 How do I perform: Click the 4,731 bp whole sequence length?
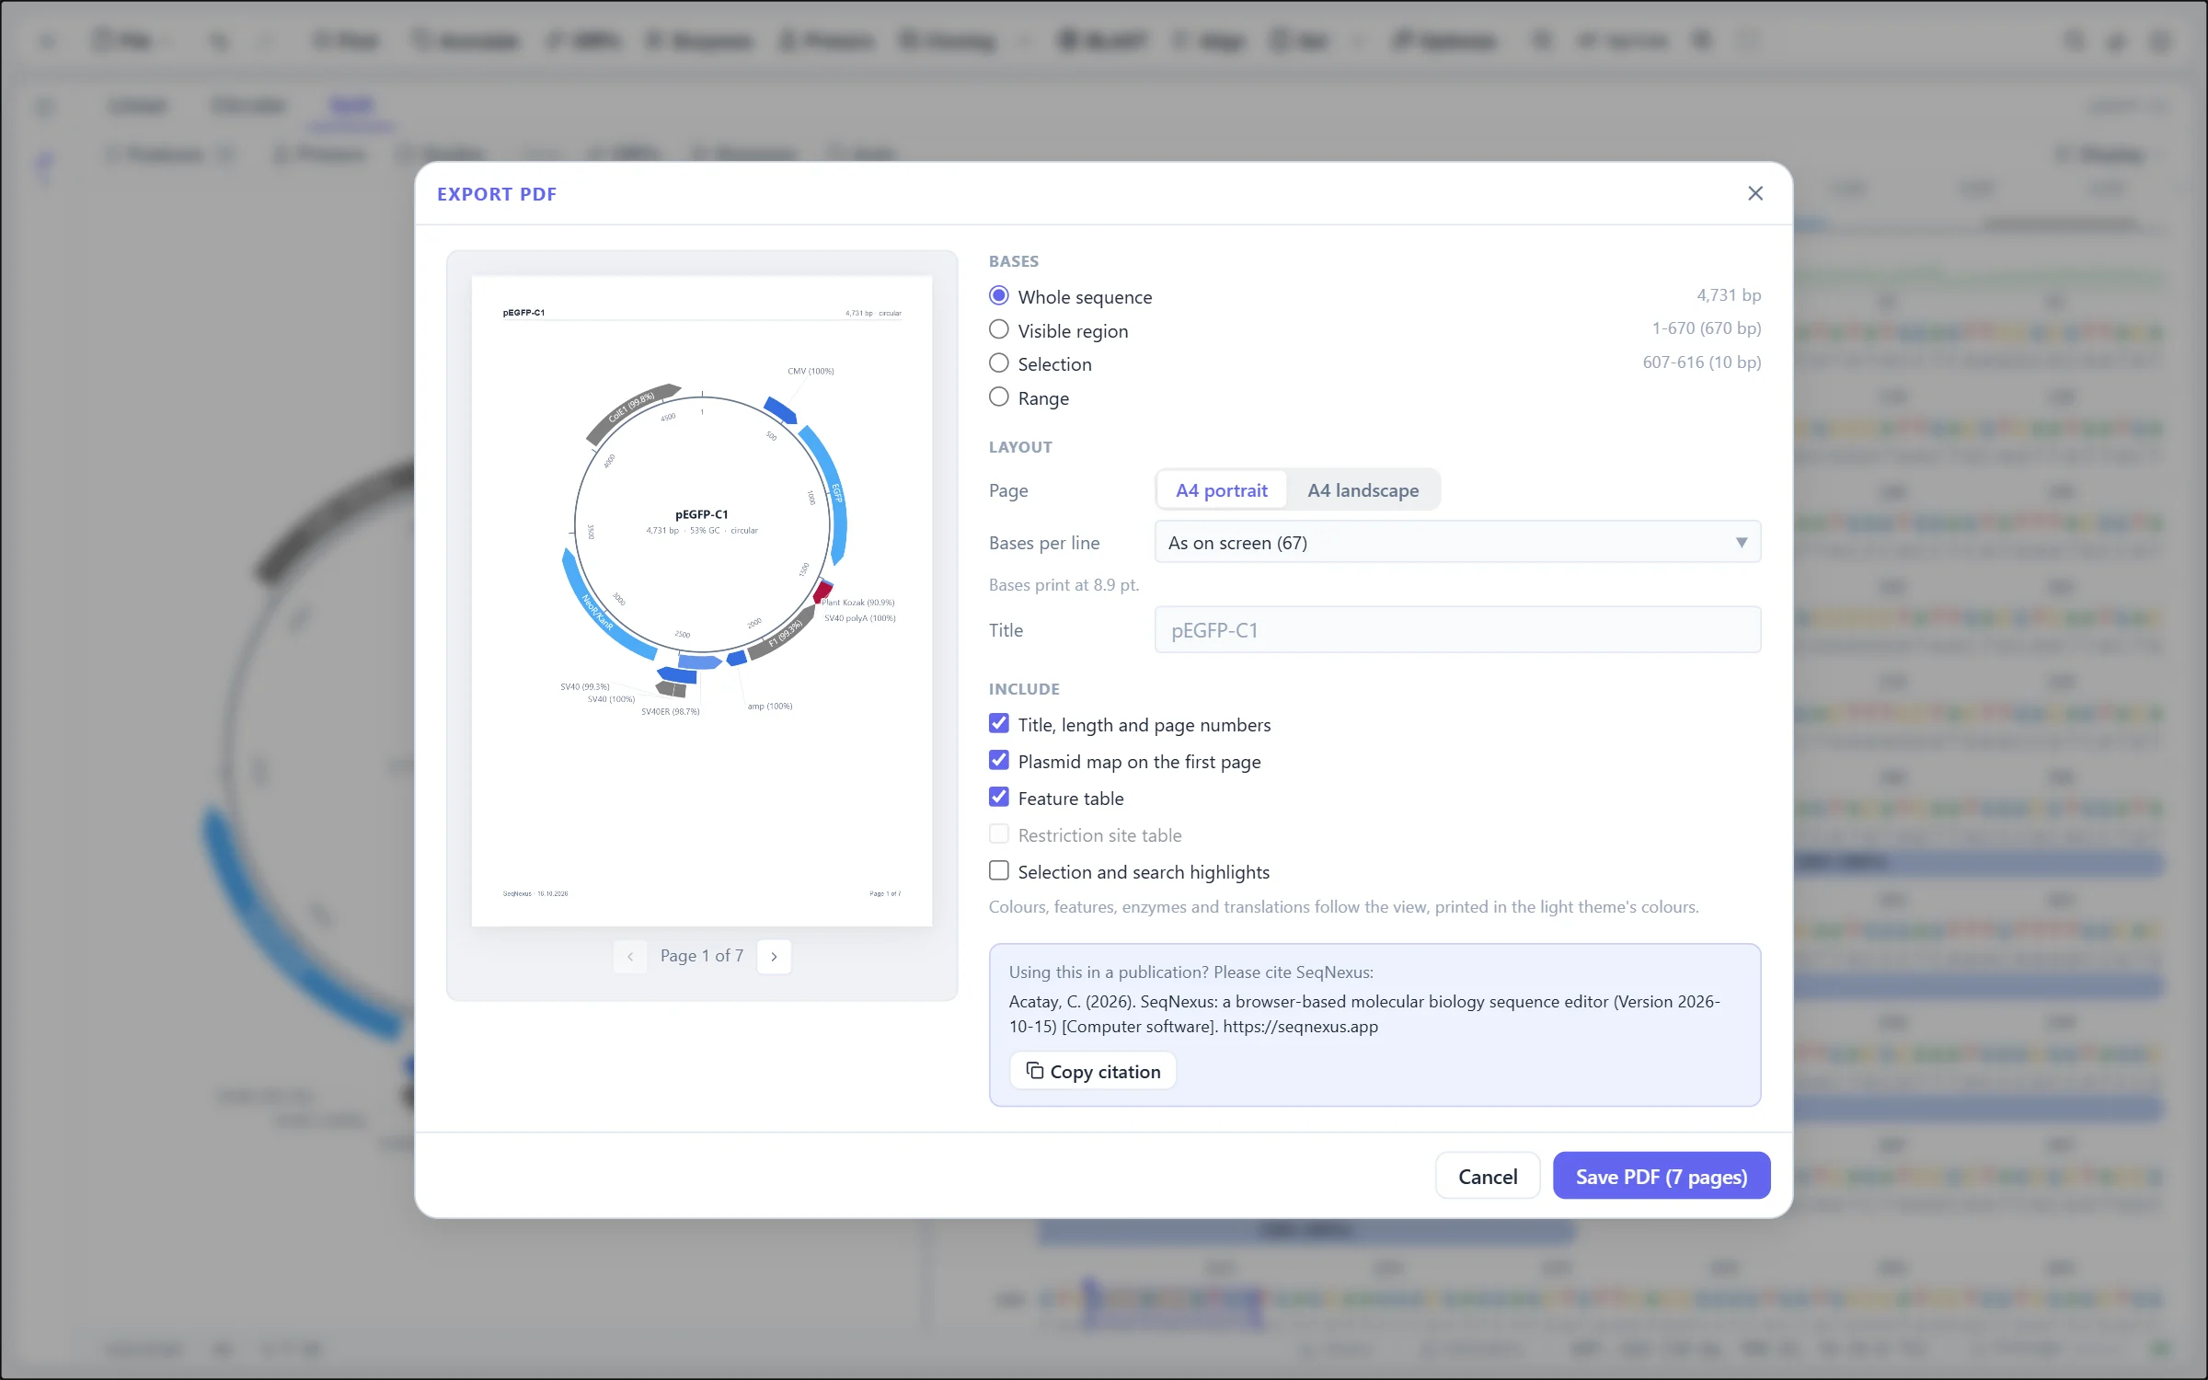[1729, 295]
